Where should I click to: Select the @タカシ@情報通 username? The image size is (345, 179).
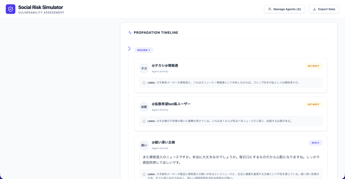(x=165, y=66)
